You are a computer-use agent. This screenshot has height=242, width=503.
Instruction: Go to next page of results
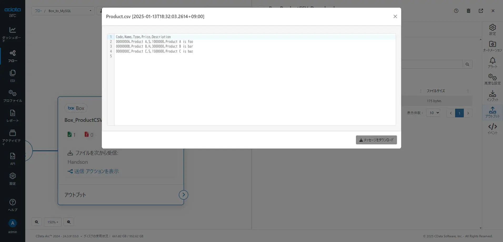[468, 113]
